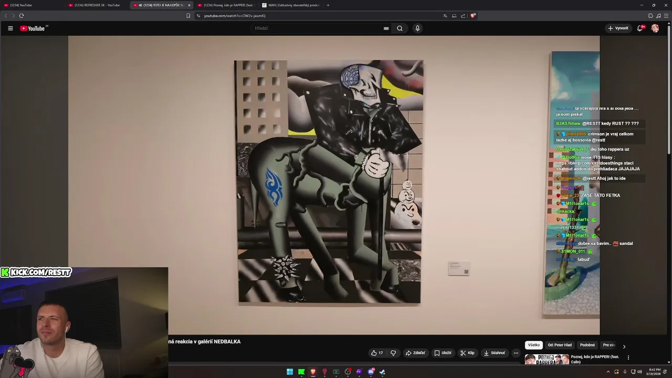The image size is (672, 378).
Task: Open the YouTube guide hamburger menu
Action: pos(10,28)
